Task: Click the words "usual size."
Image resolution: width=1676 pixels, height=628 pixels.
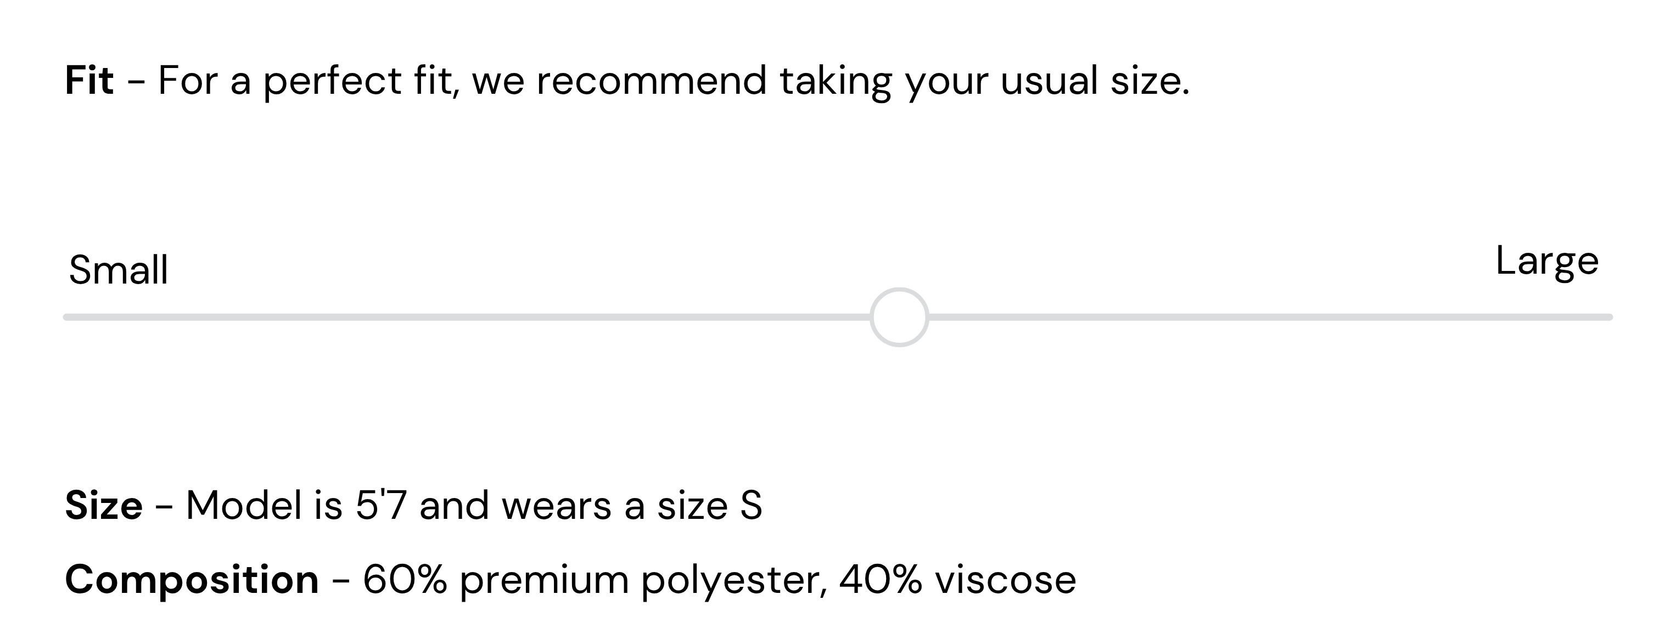Action: (1095, 81)
